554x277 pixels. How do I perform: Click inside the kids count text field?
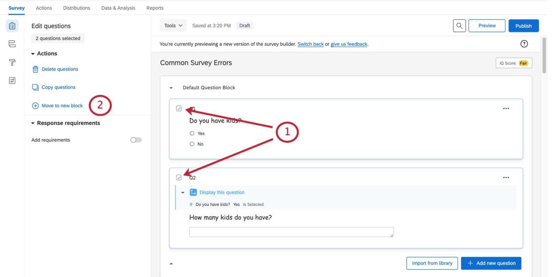[x=291, y=232]
